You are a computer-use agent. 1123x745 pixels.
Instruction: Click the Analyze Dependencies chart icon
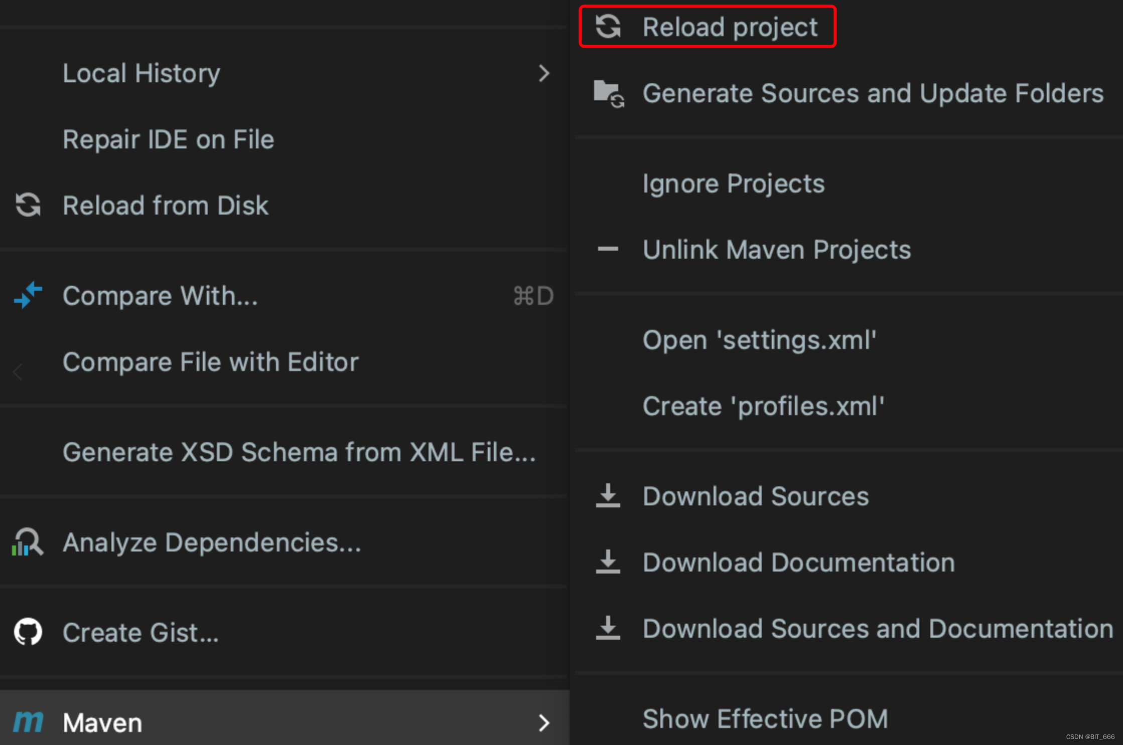point(28,542)
